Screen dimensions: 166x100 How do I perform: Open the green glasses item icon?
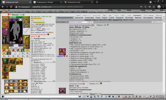(x=62, y=91)
